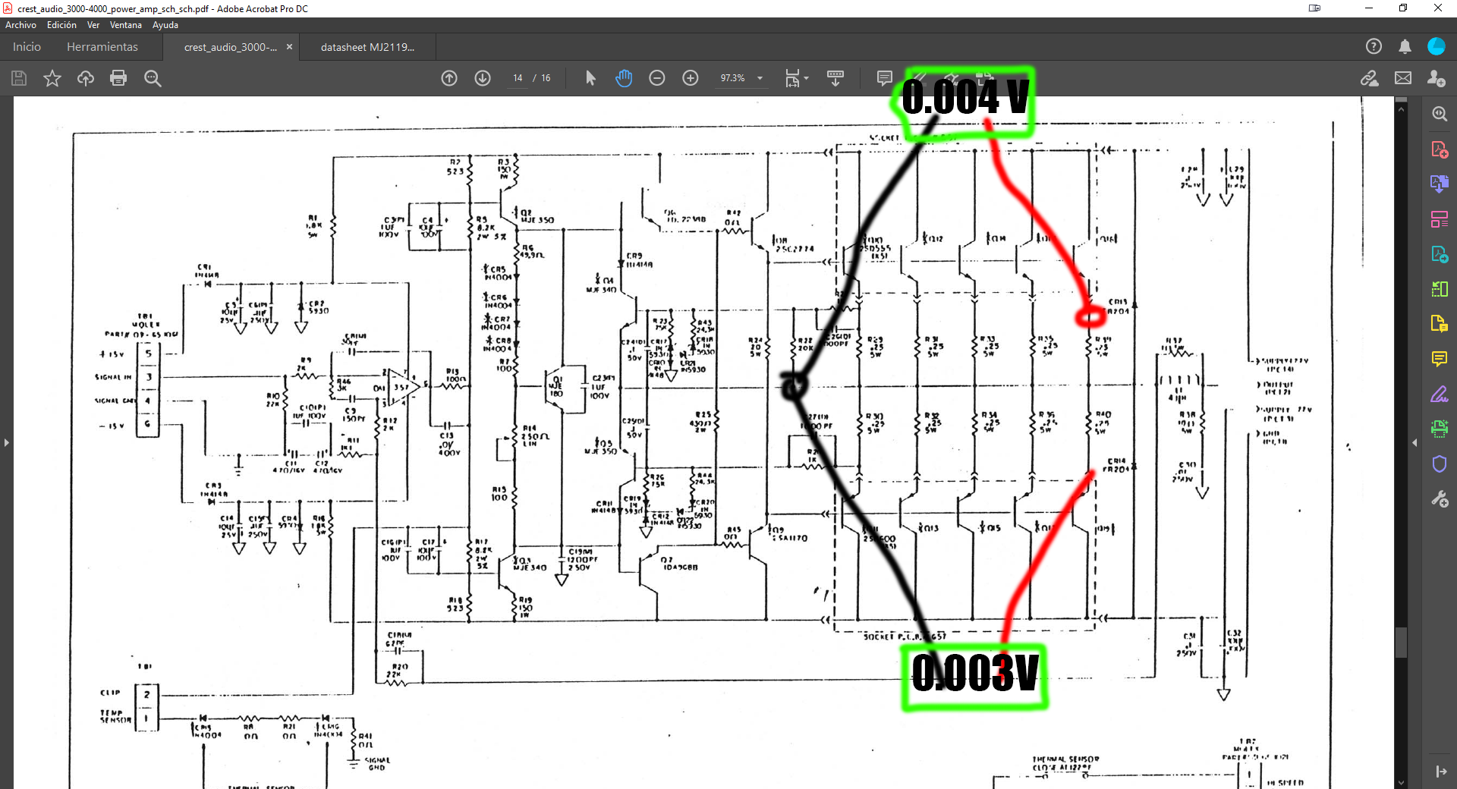Image resolution: width=1457 pixels, height=789 pixels.
Task: Zoom out with minus button
Action: click(x=657, y=78)
